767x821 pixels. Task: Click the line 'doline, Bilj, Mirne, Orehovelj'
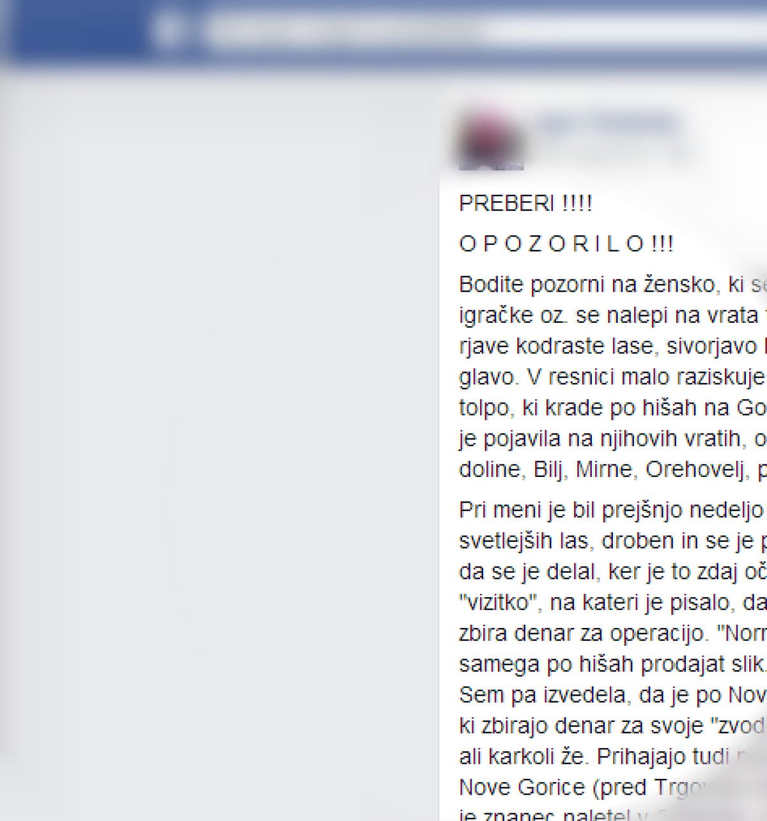coord(613,469)
